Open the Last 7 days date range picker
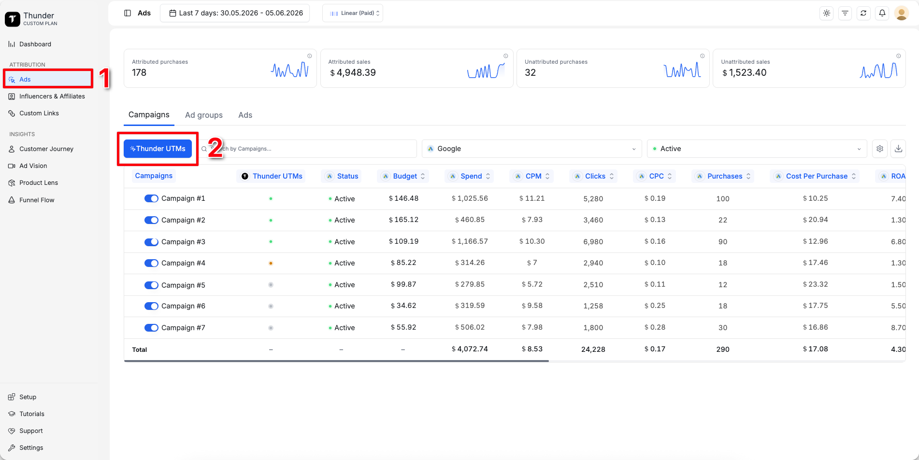 [235, 13]
